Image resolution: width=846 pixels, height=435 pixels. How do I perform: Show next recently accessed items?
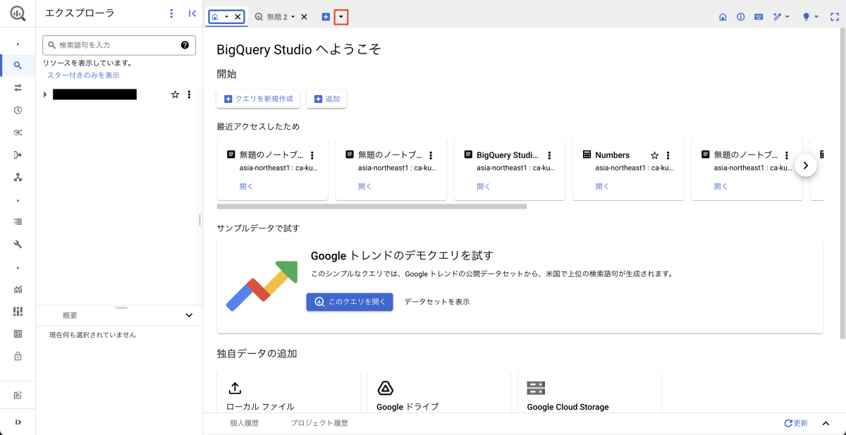click(806, 166)
